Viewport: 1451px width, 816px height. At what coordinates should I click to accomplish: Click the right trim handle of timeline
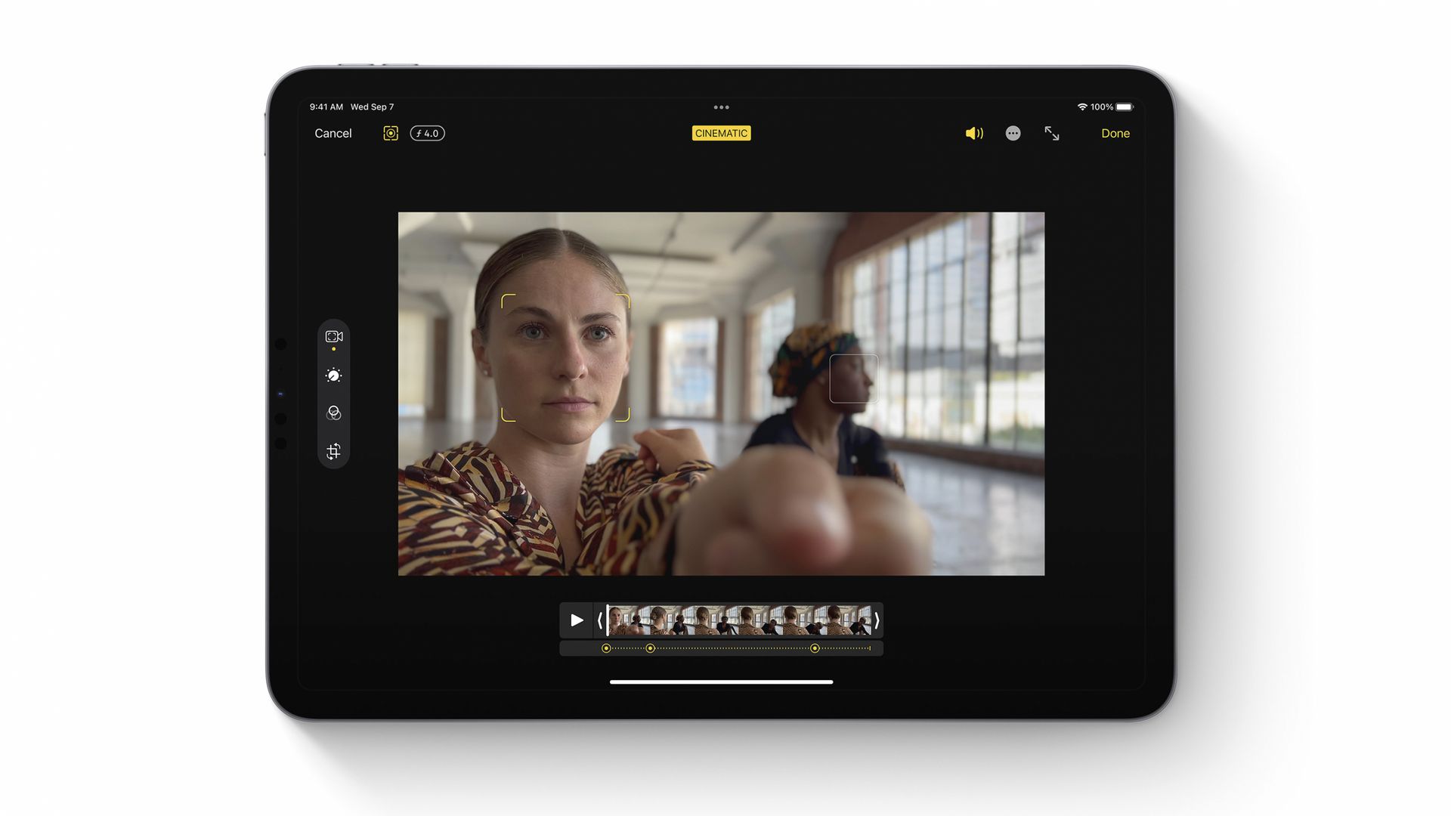tap(877, 620)
